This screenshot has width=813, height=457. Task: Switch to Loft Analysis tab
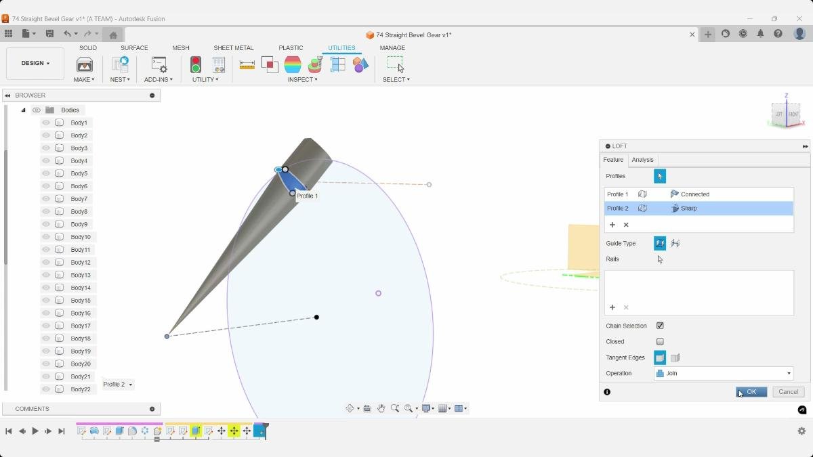click(x=642, y=160)
